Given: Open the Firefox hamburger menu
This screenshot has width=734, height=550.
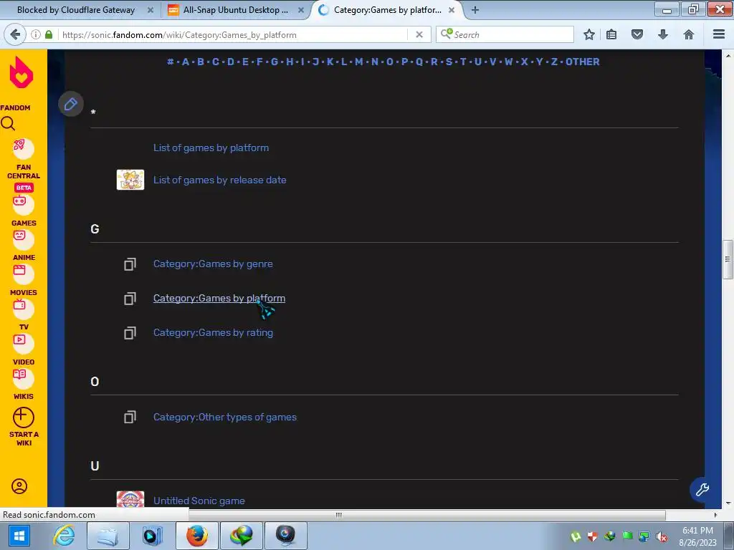Looking at the screenshot, I should click(x=719, y=34).
